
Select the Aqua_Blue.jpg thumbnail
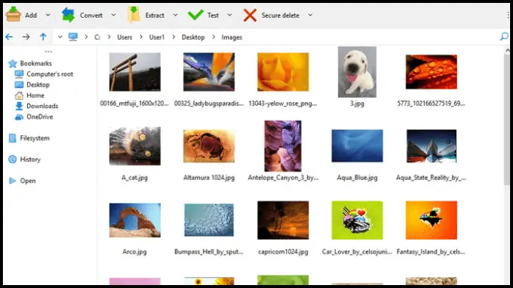coord(357,145)
